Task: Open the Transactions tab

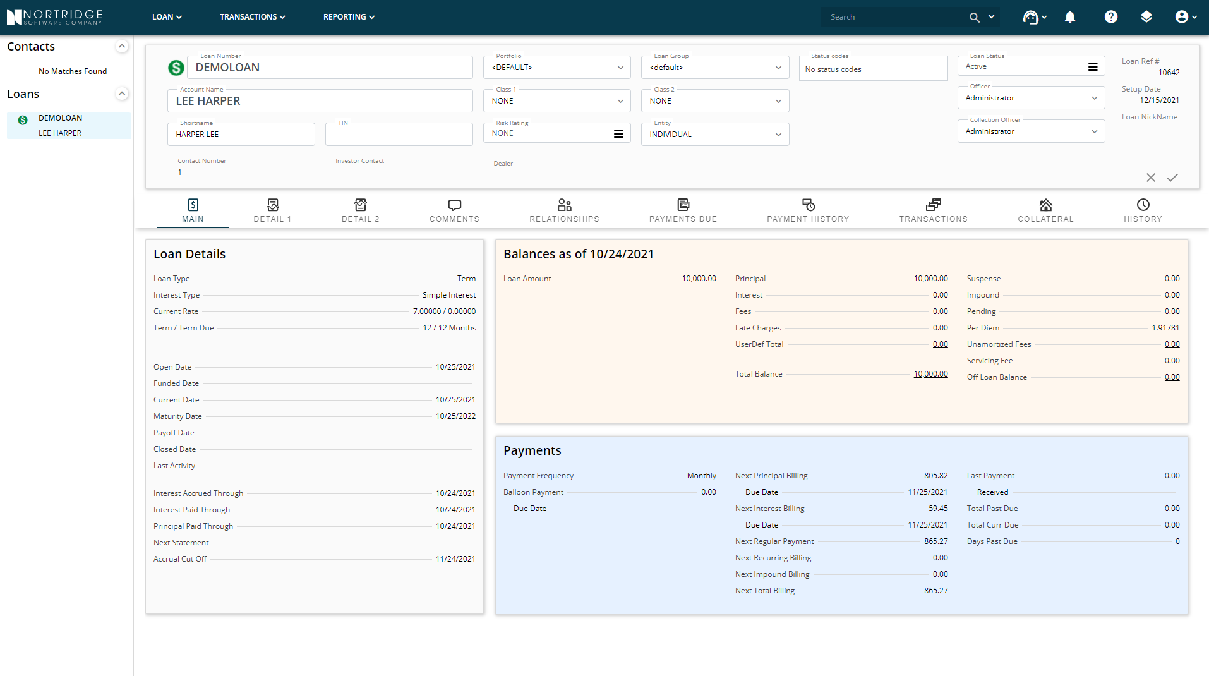Action: pos(933,211)
